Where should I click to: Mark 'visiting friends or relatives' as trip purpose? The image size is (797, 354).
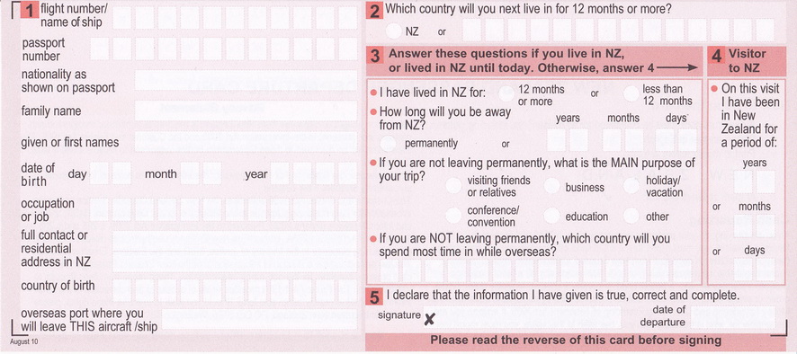(x=453, y=186)
